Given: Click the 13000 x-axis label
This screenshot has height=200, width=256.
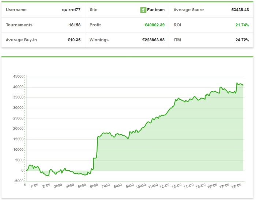Looking at the screenshot, I should coord(177,186).
